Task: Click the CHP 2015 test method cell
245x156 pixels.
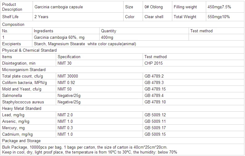Action: [153, 63]
